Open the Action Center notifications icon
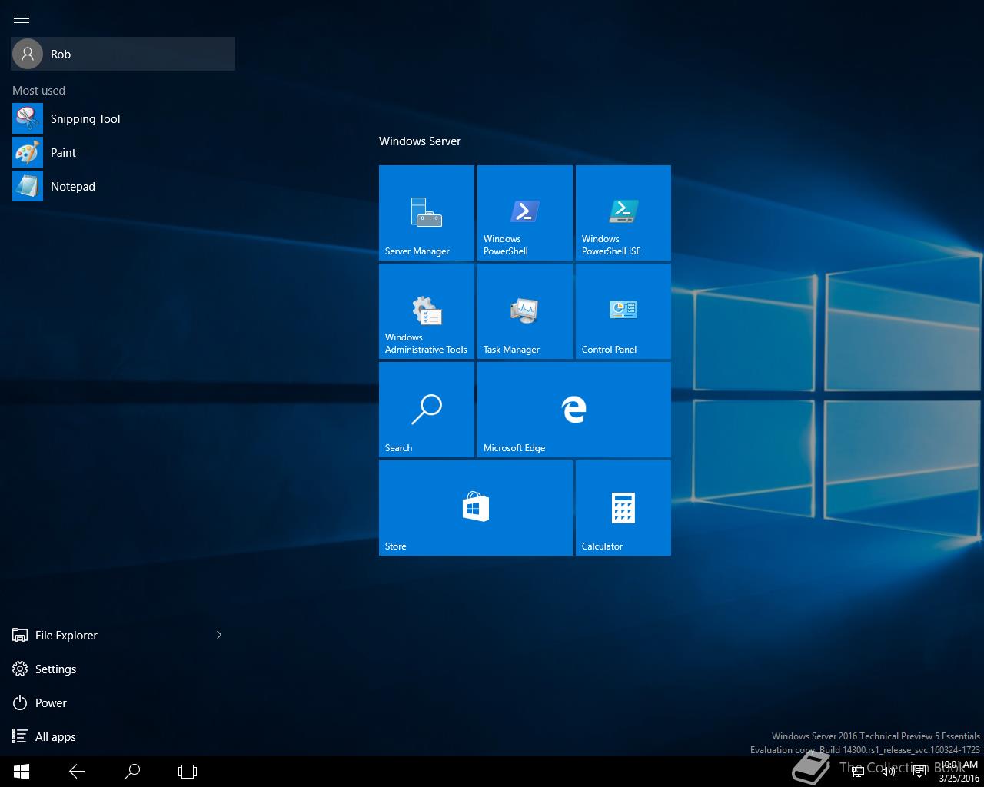Image resolution: width=984 pixels, height=787 pixels. (919, 772)
